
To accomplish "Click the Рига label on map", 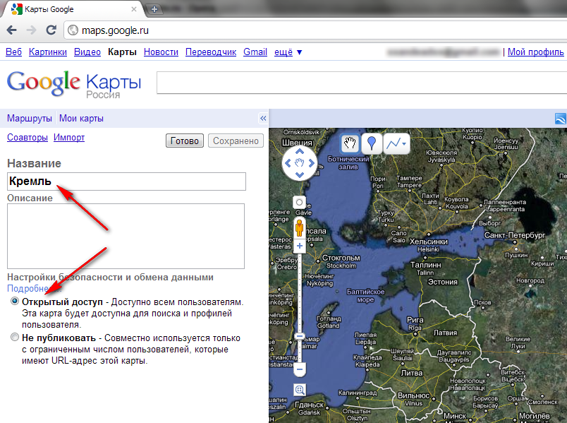I will (x=415, y=320).
